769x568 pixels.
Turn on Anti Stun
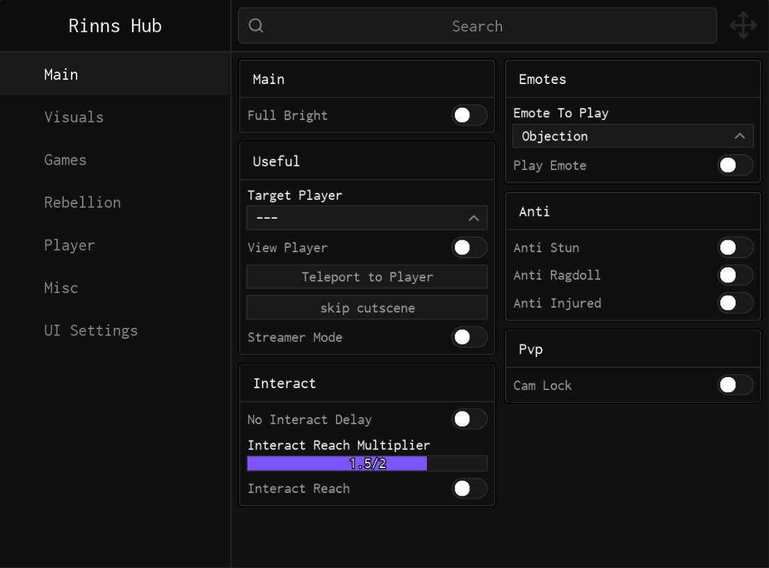pos(735,247)
